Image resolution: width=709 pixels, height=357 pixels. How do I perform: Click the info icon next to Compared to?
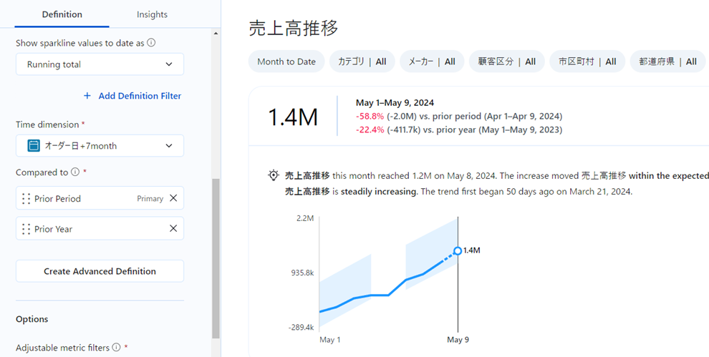click(74, 172)
